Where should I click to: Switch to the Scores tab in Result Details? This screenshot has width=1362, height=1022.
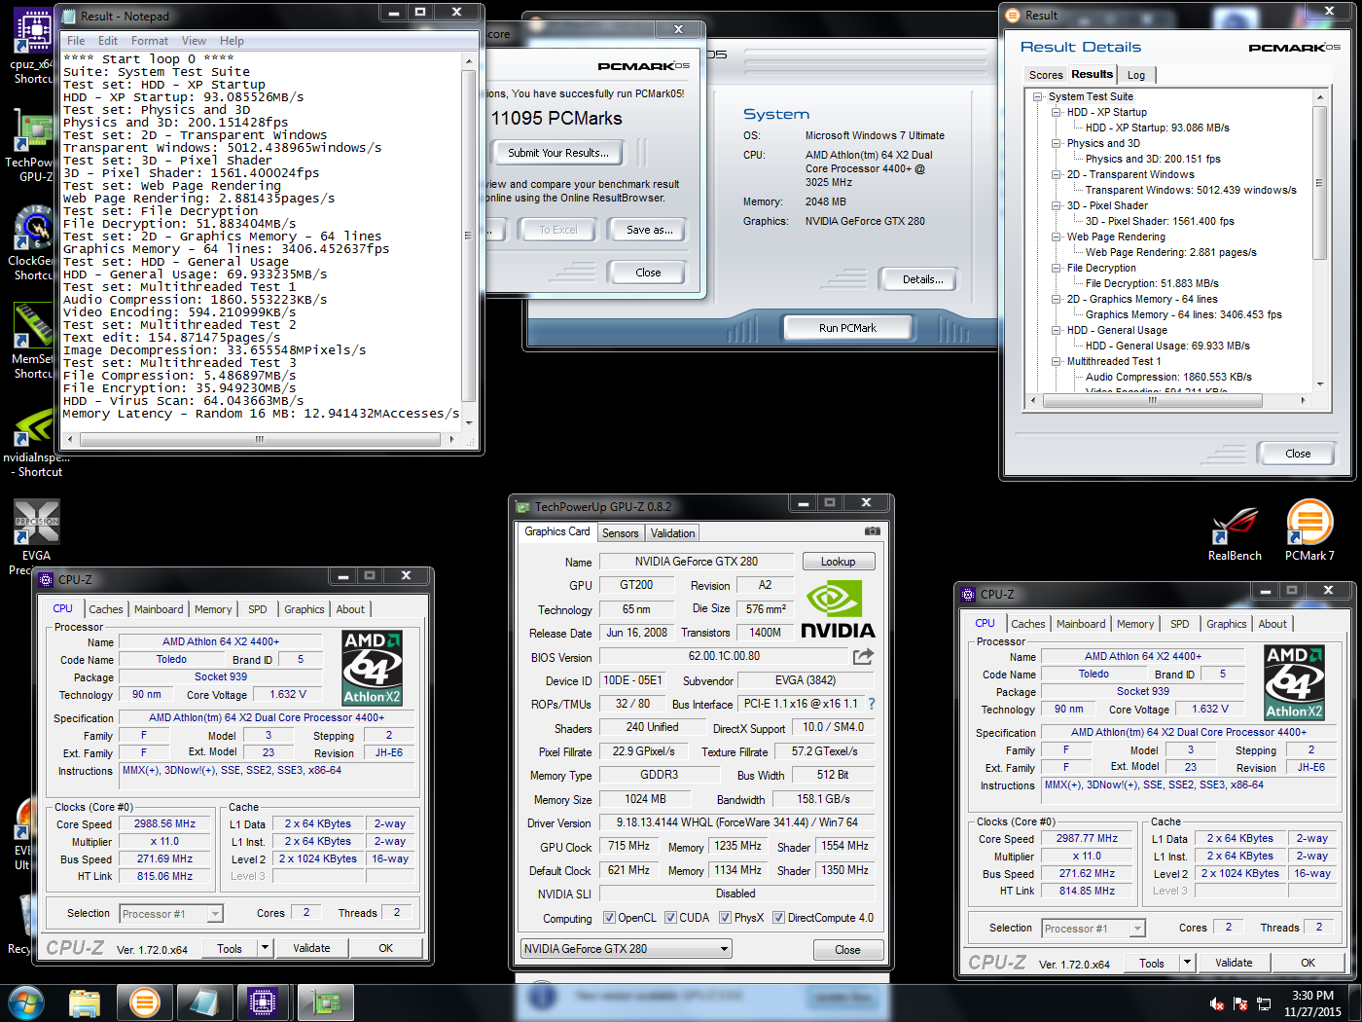click(1046, 75)
